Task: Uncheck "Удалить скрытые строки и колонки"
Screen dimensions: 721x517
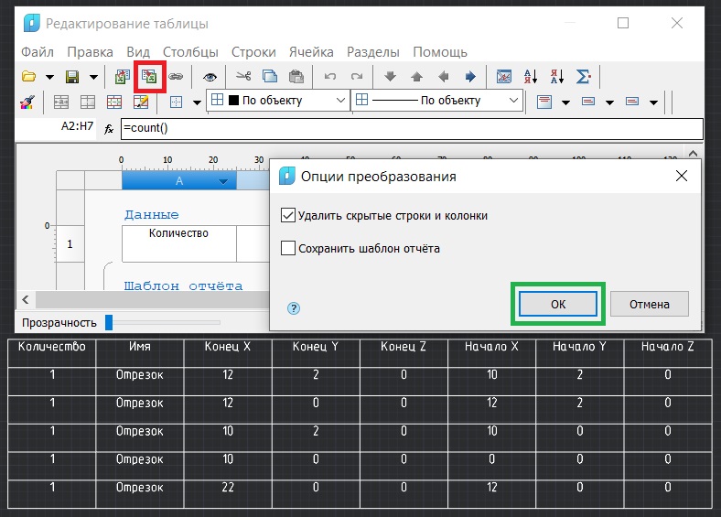Action: tap(289, 216)
